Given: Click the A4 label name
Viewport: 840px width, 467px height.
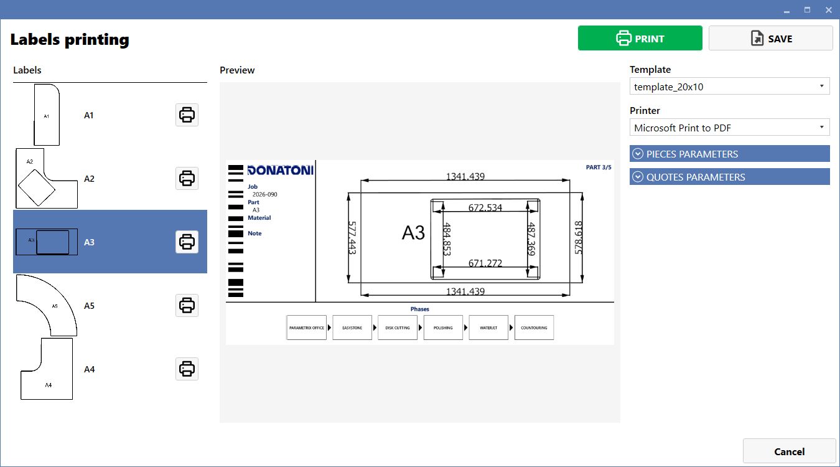Looking at the screenshot, I should 89,369.
